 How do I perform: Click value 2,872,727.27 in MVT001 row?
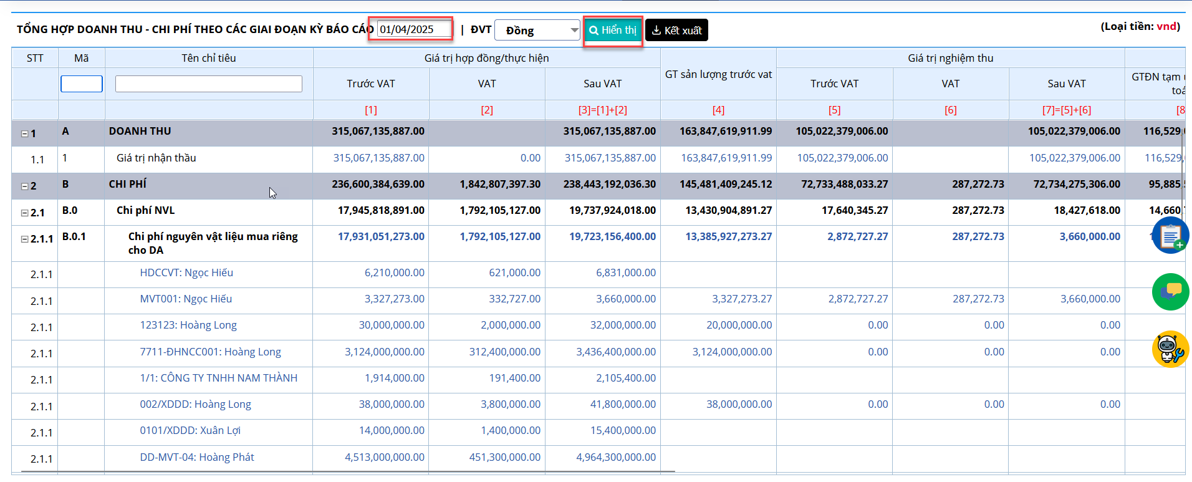pos(858,299)
